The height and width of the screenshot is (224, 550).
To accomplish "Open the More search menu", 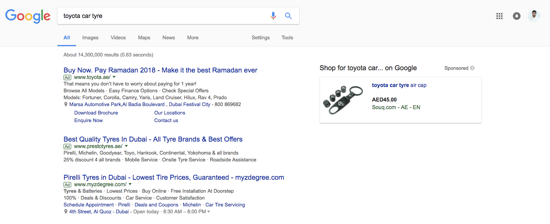I will (x=193, y=38).
